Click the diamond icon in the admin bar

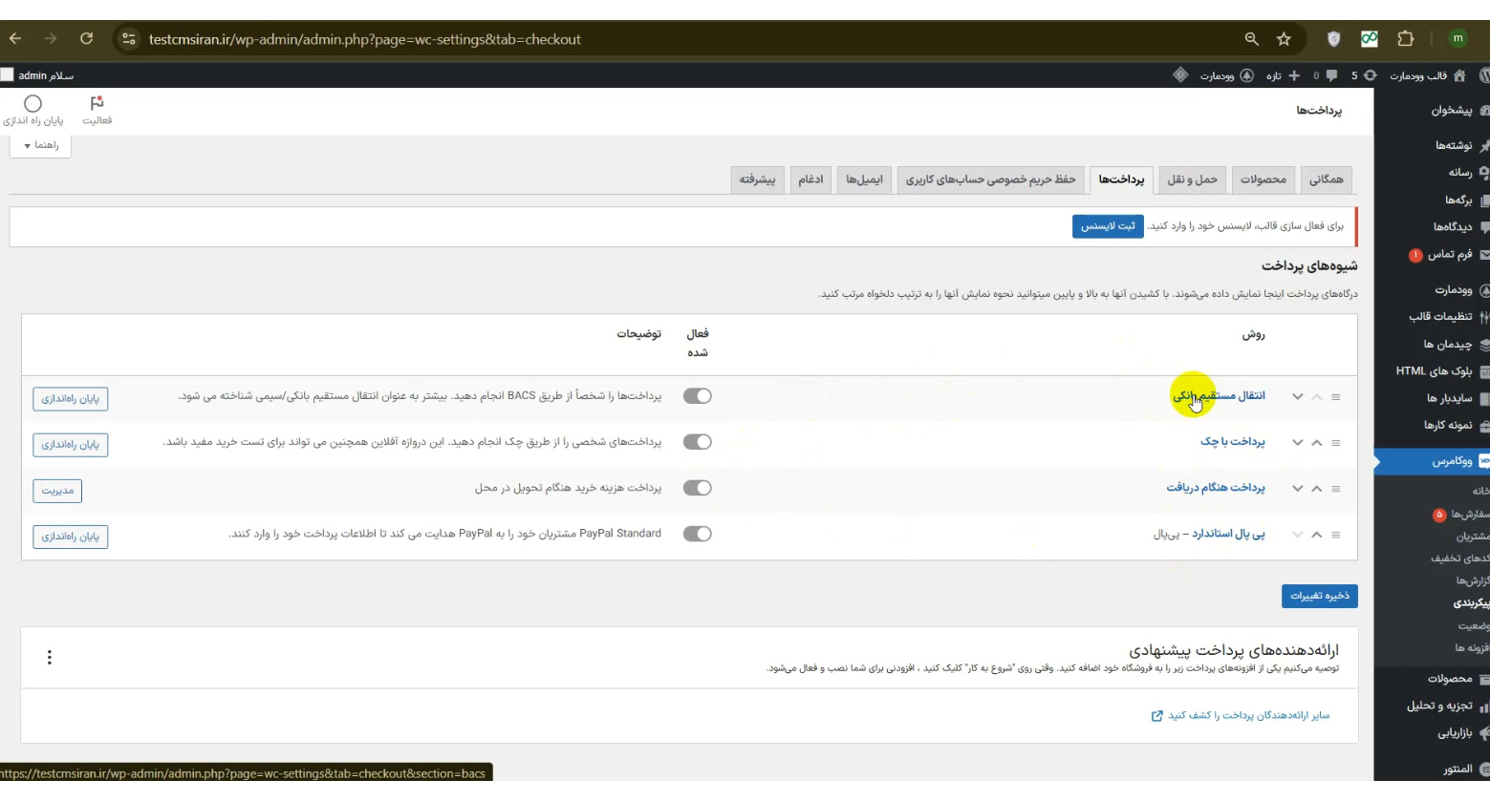1180,75
